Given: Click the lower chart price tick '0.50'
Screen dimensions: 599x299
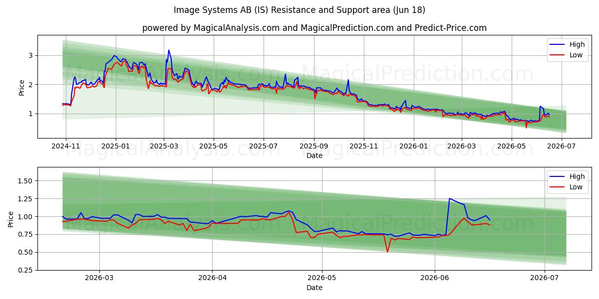Looking at the screenshot, I should tap(25, 253).
